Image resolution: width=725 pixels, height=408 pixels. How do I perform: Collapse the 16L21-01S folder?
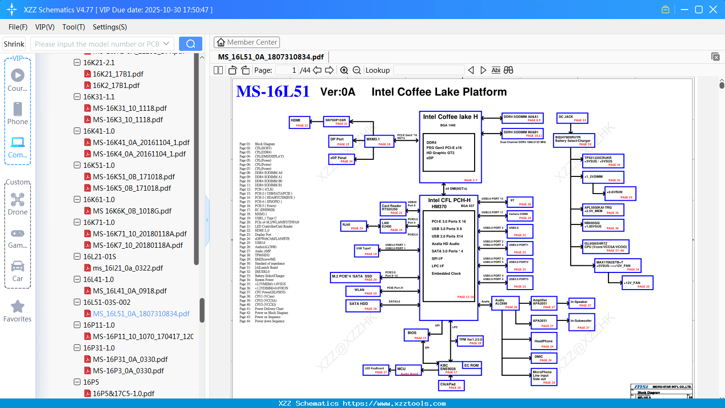(x=77, y=256)
